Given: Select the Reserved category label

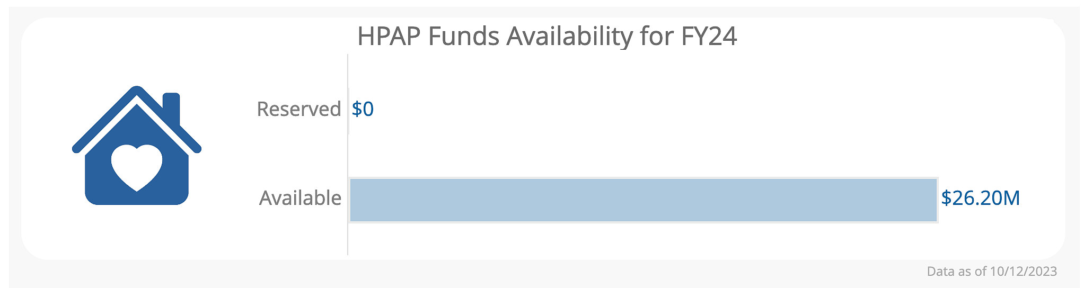Looking at the screenshot, I should click(x=299, y=109).
